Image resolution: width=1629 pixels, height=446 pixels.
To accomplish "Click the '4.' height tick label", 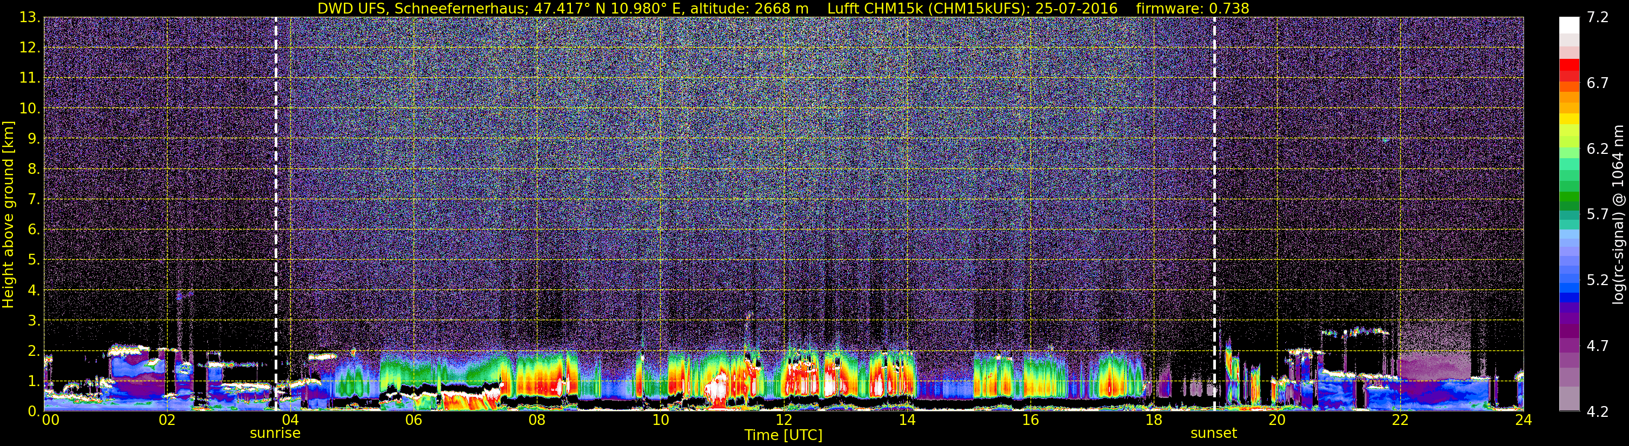I will point(34,290).
